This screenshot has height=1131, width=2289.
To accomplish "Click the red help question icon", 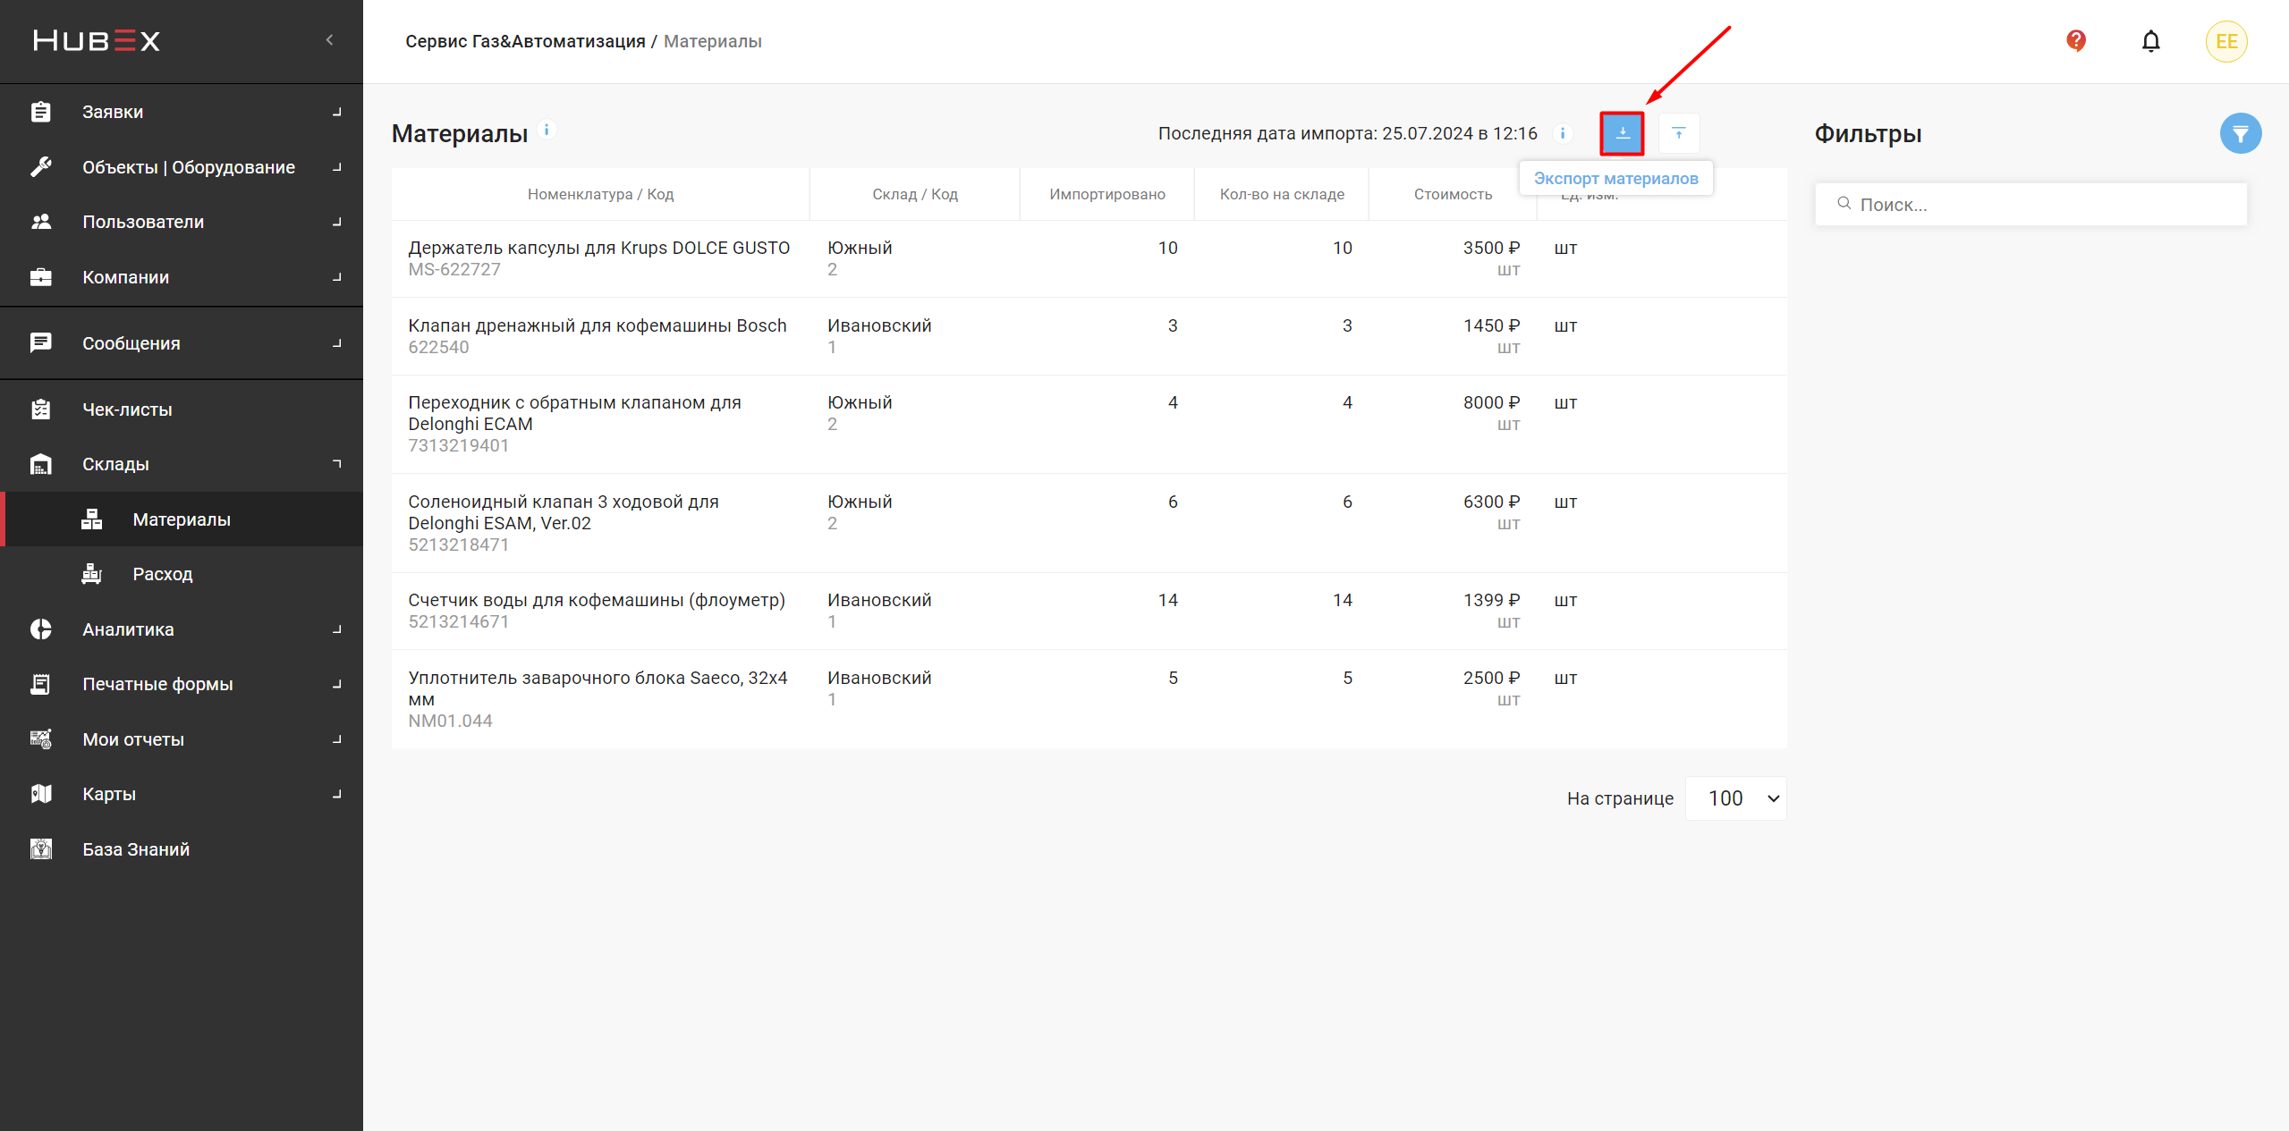I will click(2075, 41).
